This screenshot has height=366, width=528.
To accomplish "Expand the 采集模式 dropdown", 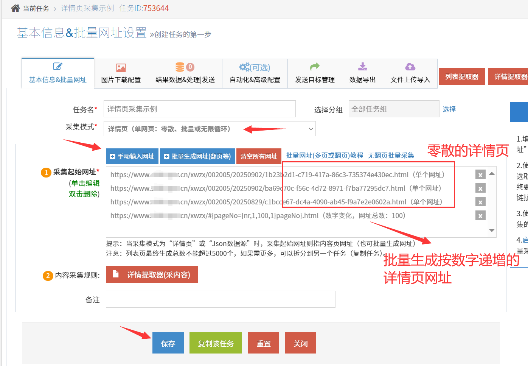I will (x=210, y=129).
